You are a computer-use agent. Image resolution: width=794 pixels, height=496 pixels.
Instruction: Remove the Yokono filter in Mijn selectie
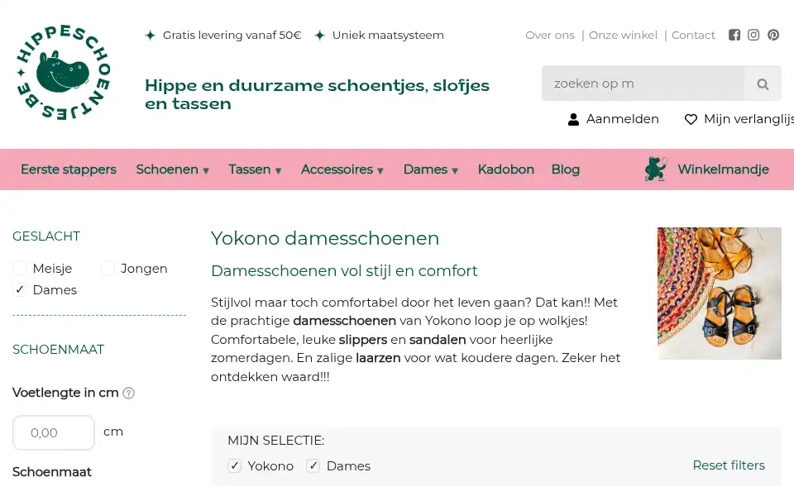point(234,465)
